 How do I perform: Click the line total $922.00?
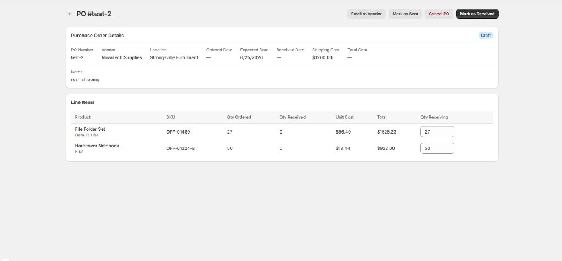coord(386,148)
